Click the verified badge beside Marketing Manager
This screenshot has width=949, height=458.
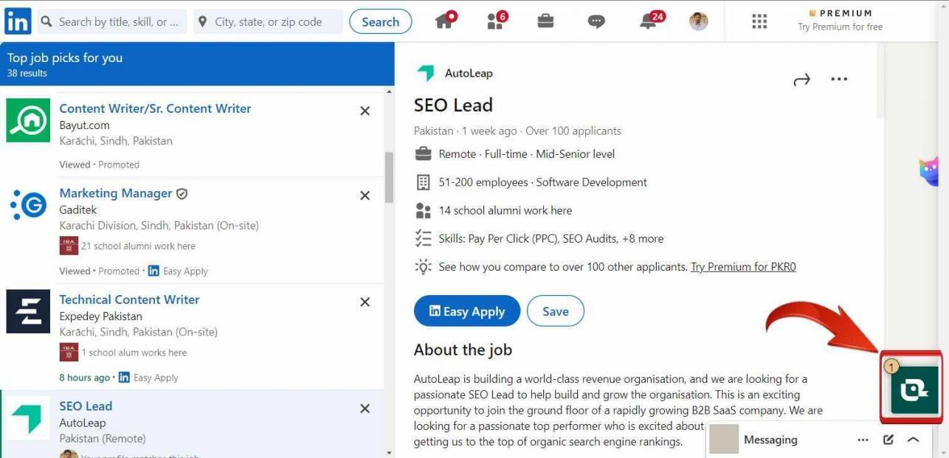click(182, 194)
